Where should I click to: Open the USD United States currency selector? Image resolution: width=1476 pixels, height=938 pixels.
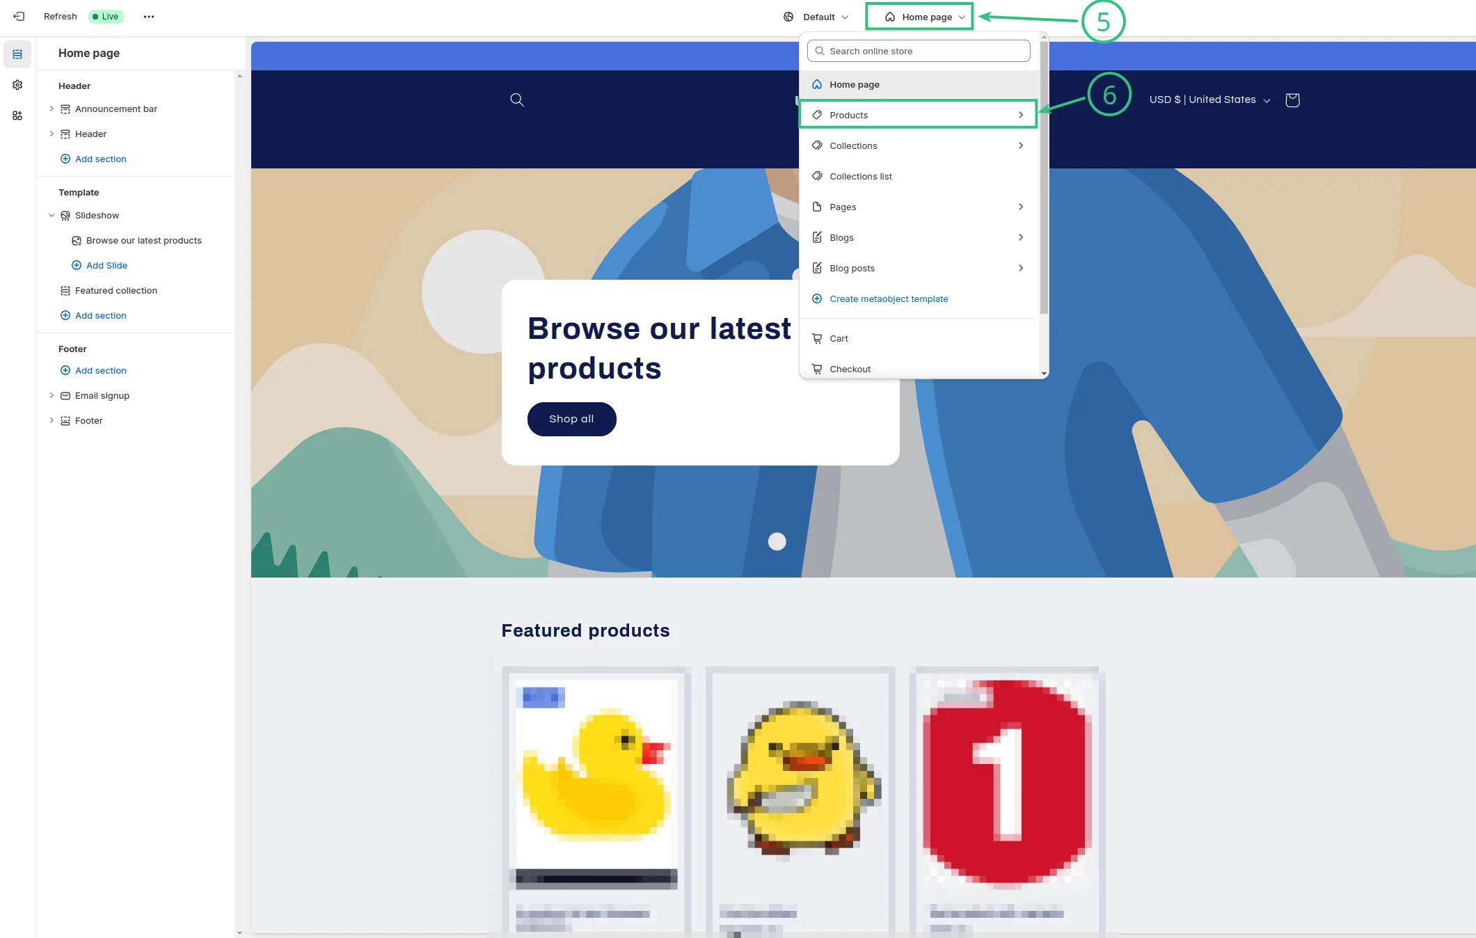pos(1209,100)
